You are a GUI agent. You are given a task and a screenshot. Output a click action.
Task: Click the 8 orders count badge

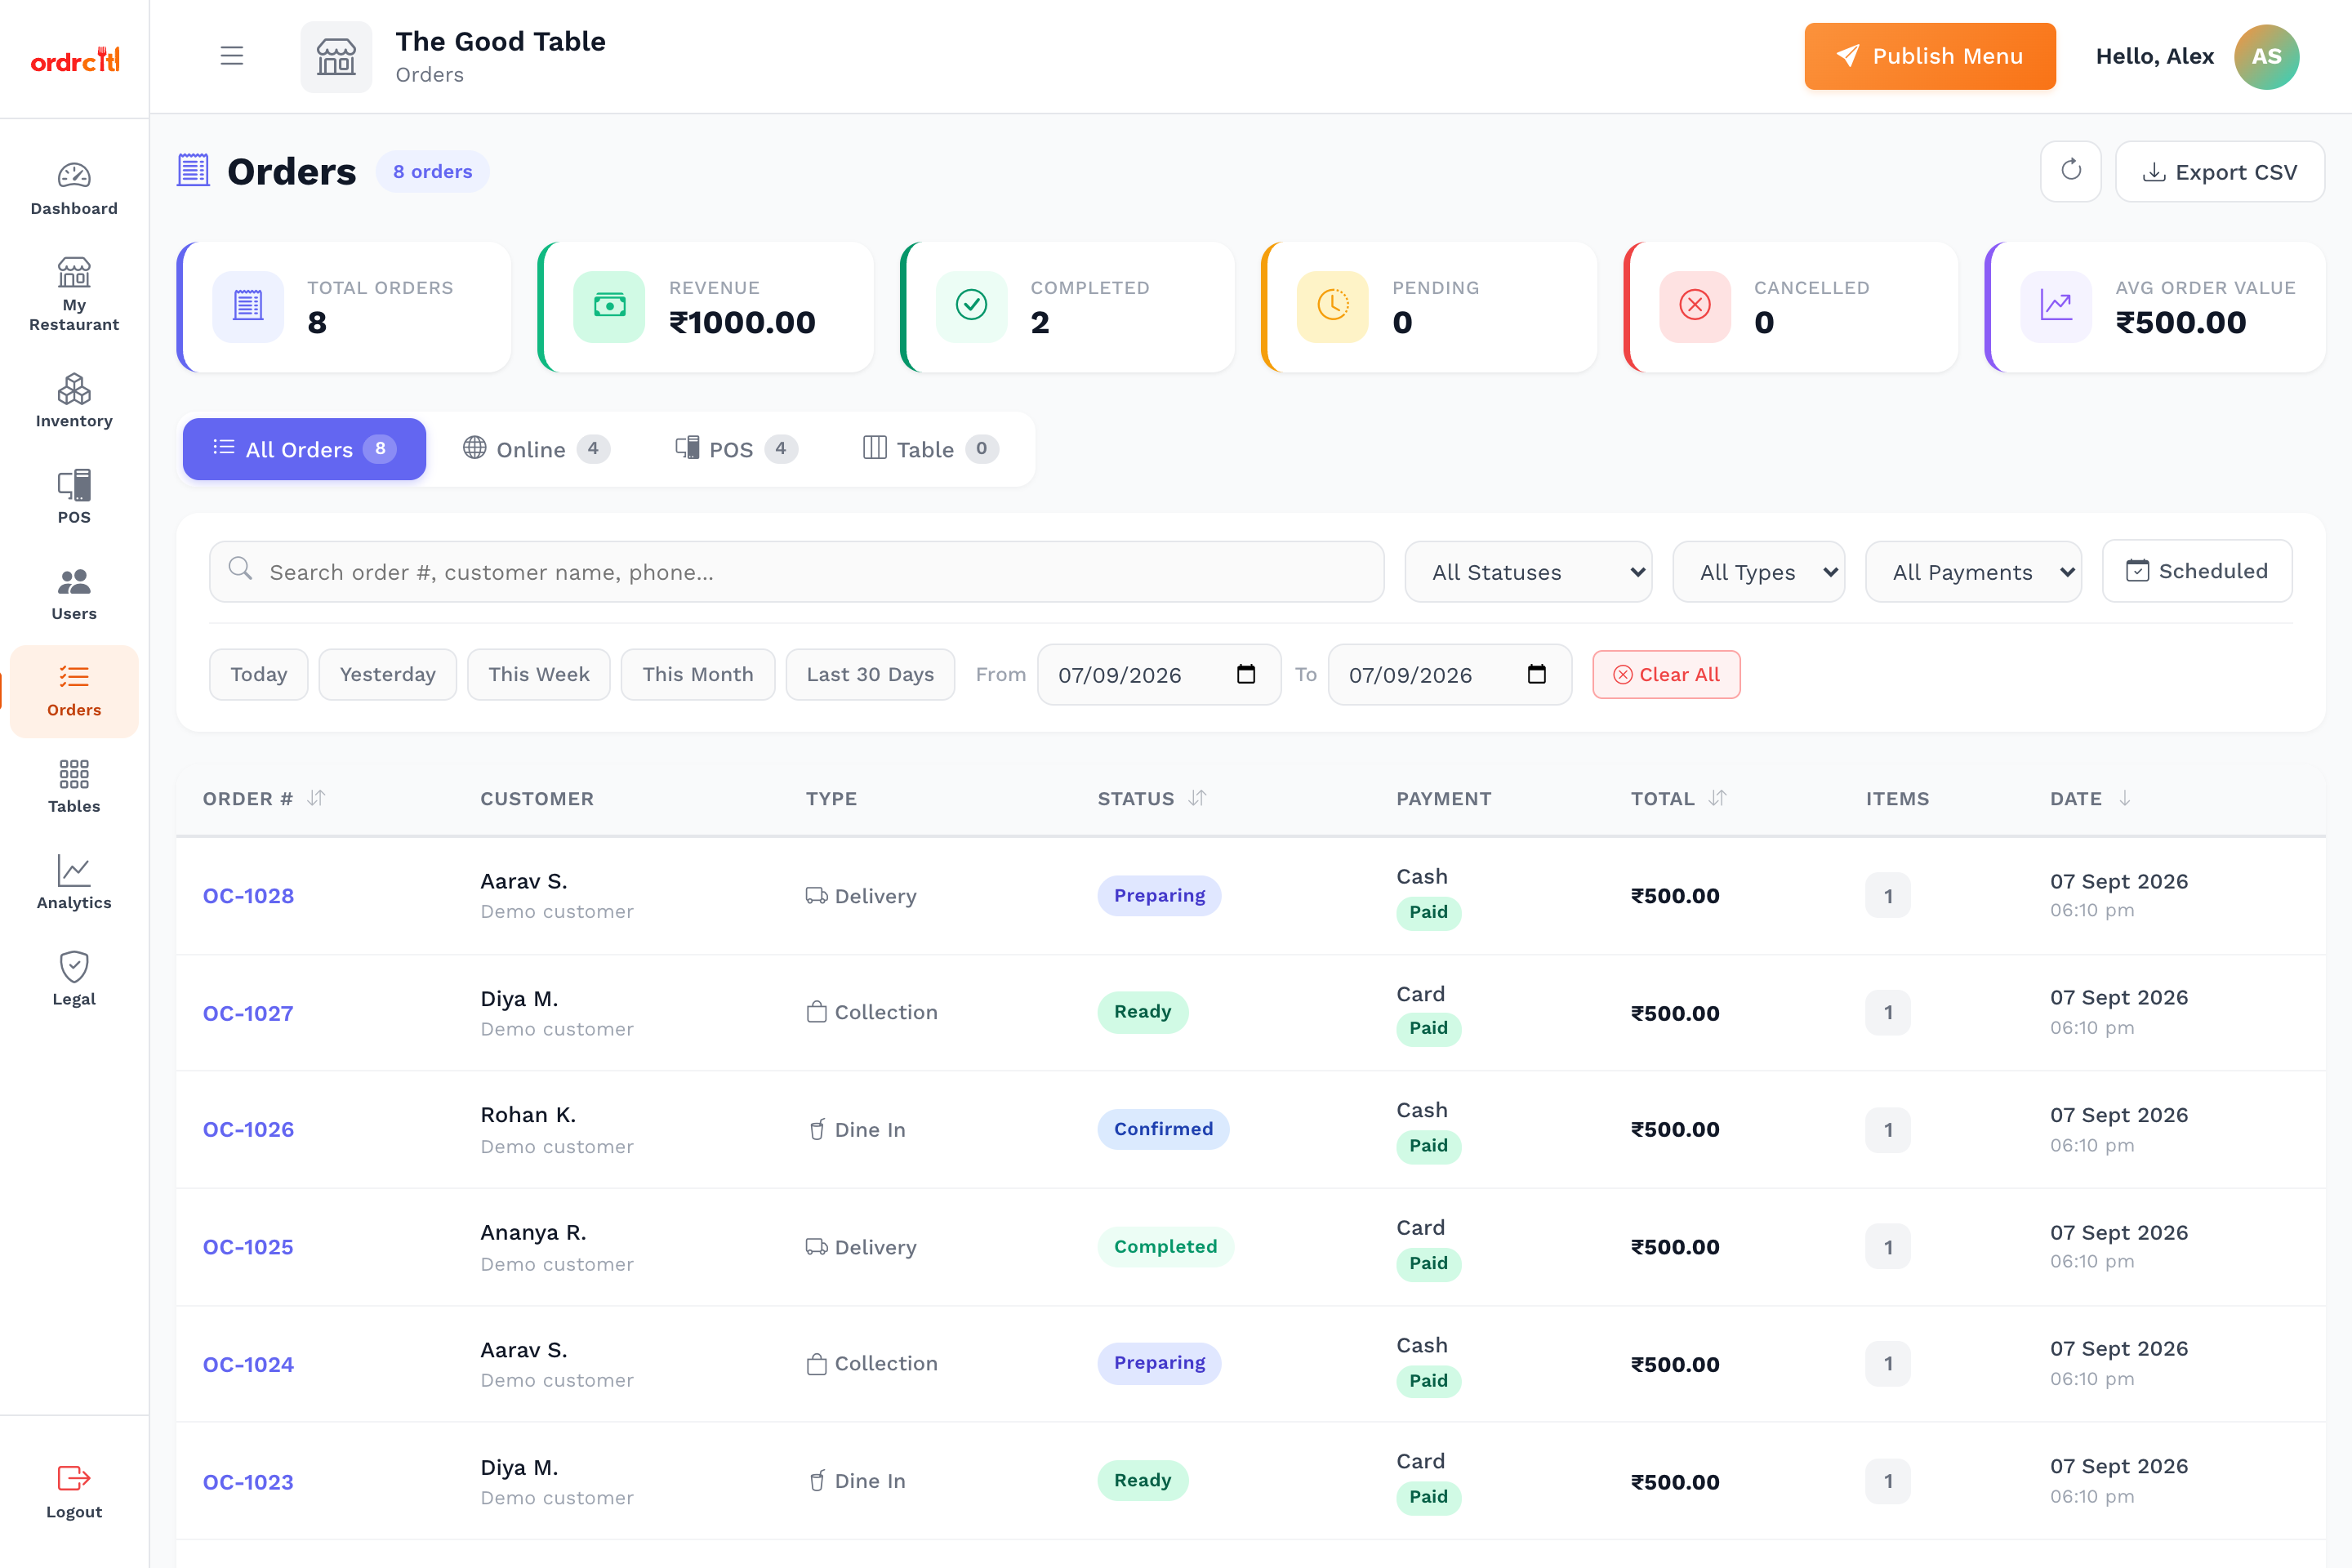click(x=432, y=171)
